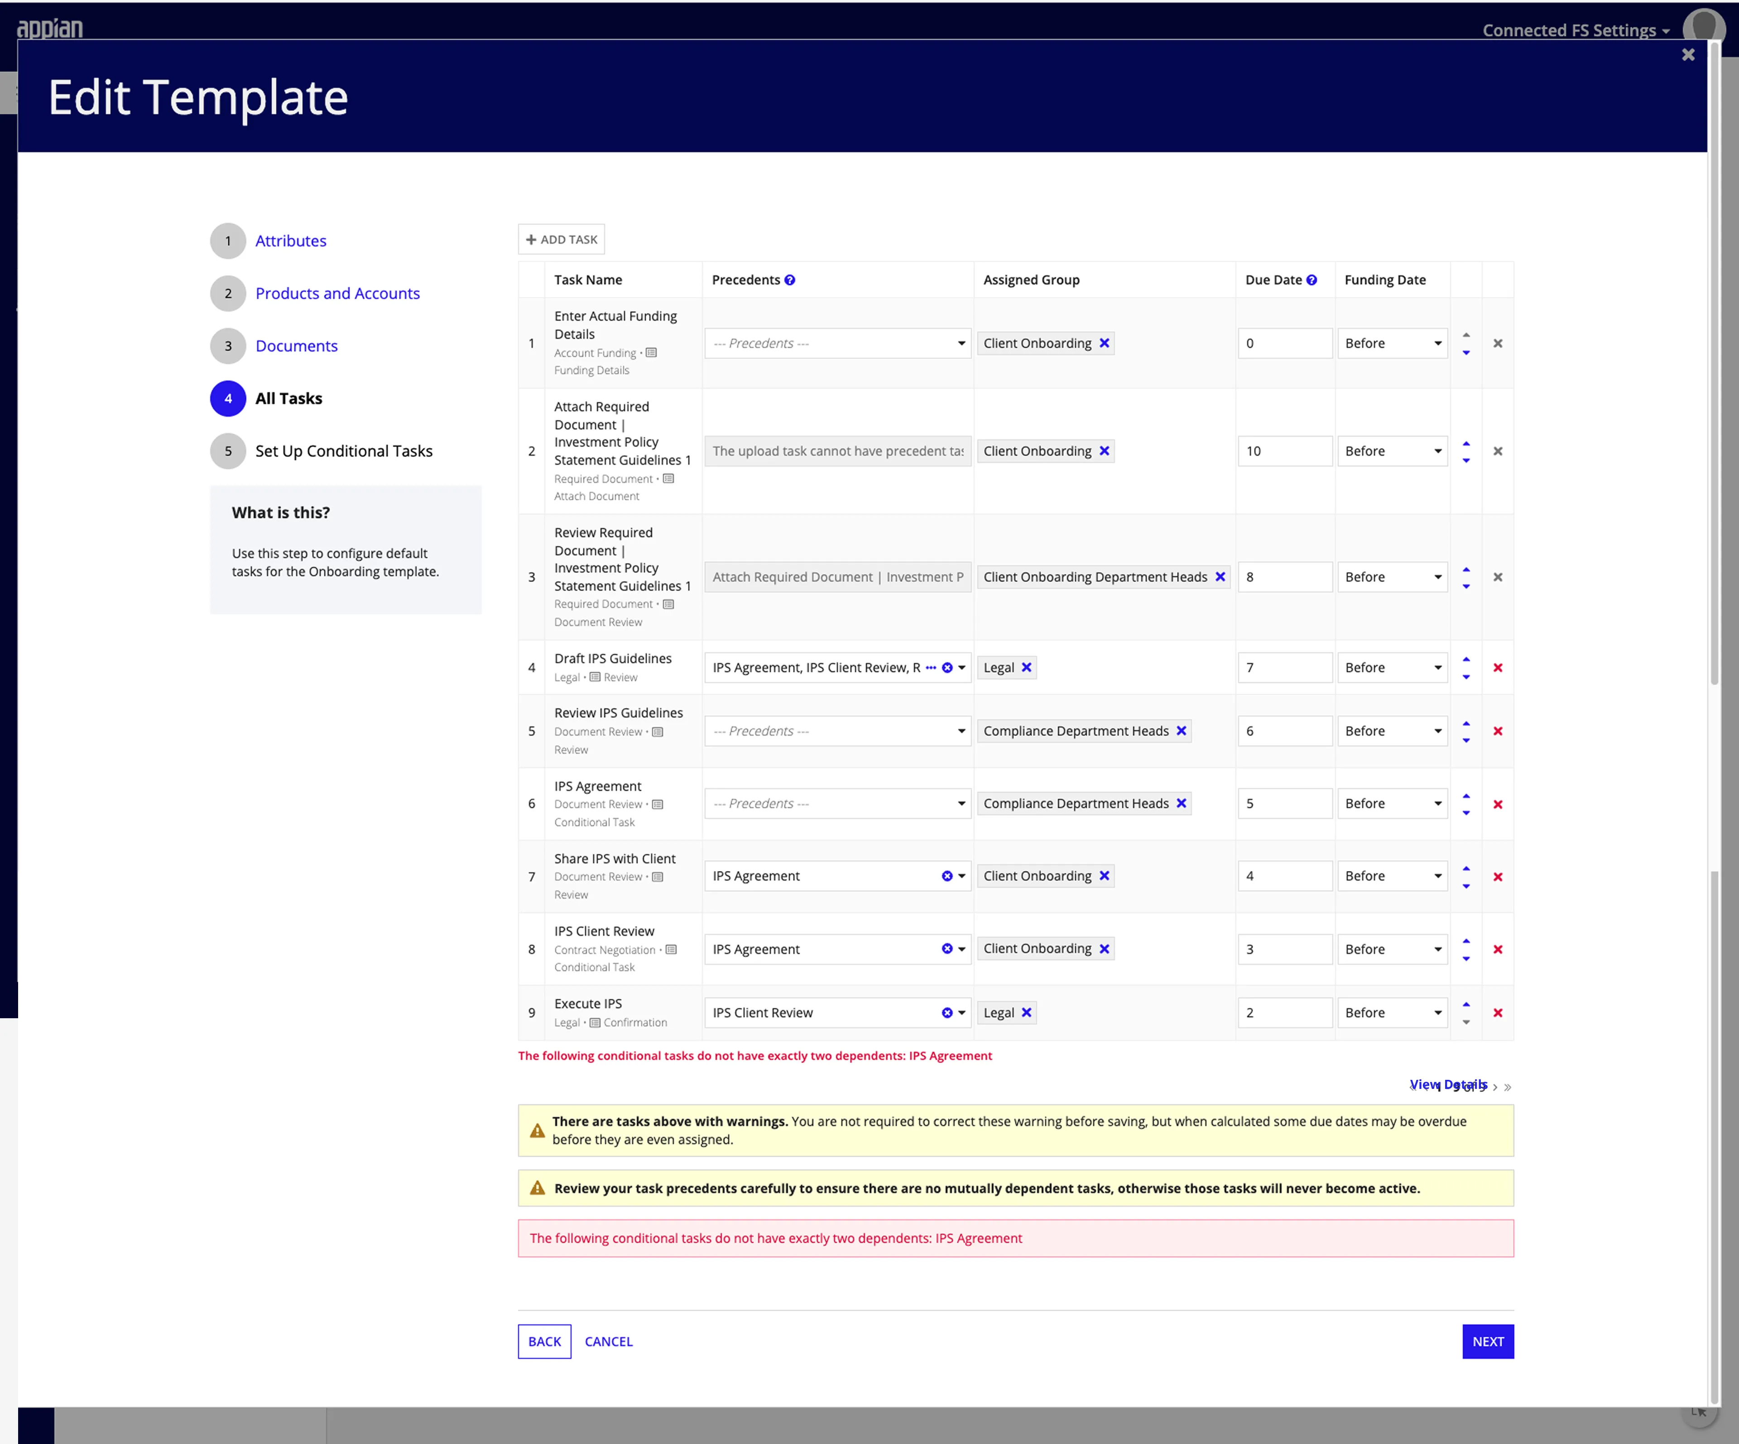The image size is (1739, 1444).
Task: Delete the Draft IPS Guidelines task row
Action: (1497, 668)
